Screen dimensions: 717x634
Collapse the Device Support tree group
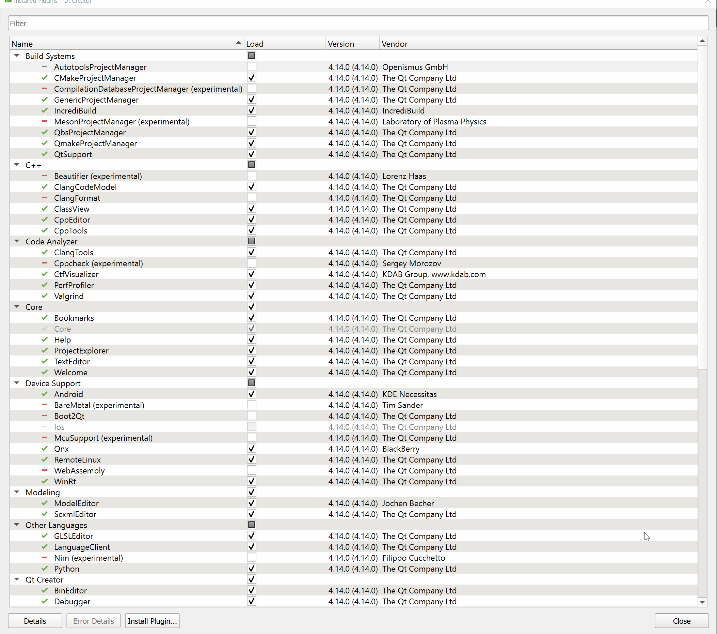[x=16, y=383]
